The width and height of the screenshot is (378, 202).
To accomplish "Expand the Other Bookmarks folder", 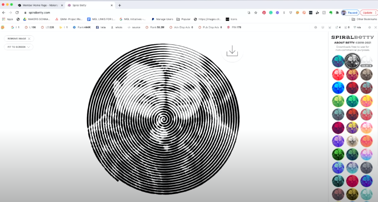I will point(364,19).
